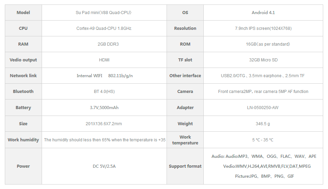Click the Vedio output label
Image resolution: width=328 pixels, height=189 pixels.
point(23,60)
